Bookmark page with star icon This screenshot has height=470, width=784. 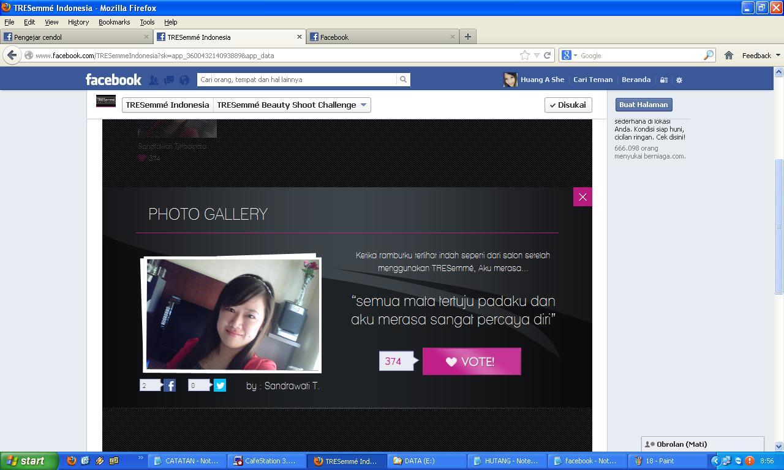coord(525,55)
